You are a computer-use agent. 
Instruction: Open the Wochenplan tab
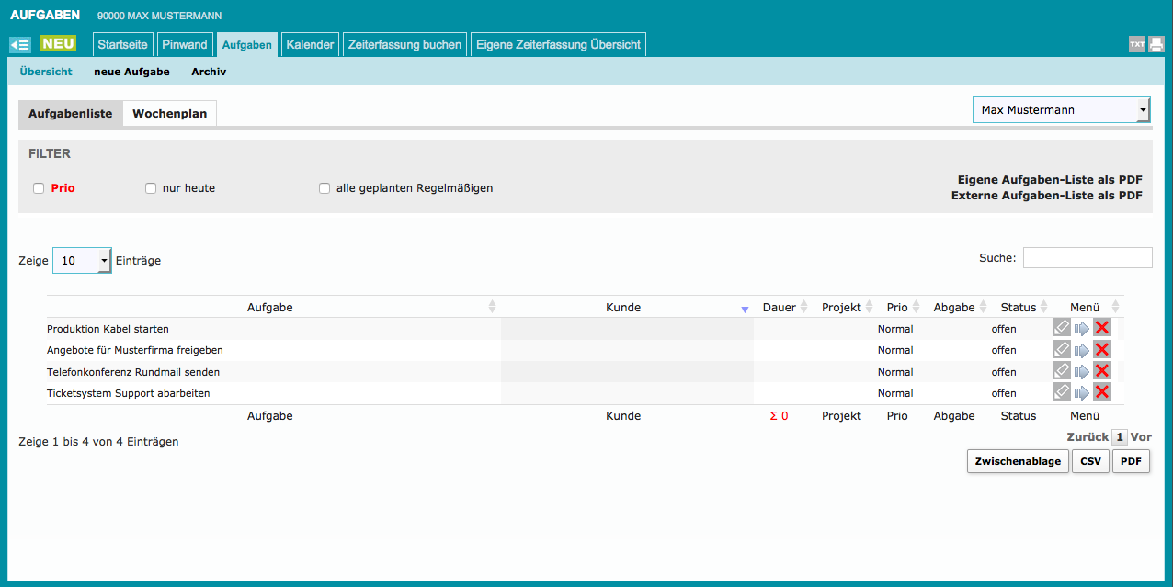[169, 114]
